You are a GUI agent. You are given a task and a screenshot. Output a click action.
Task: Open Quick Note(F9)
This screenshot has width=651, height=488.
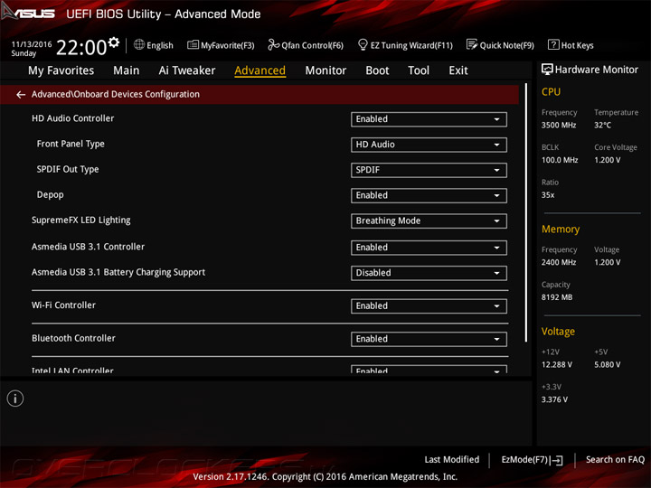[x=507, y=45]
